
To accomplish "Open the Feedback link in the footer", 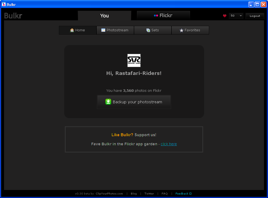I will pyautogui.click(x=183, y=193).
